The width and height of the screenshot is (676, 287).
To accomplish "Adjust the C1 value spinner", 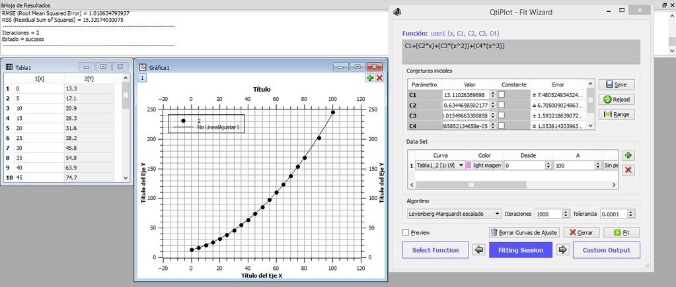I will tap(494, 94).
